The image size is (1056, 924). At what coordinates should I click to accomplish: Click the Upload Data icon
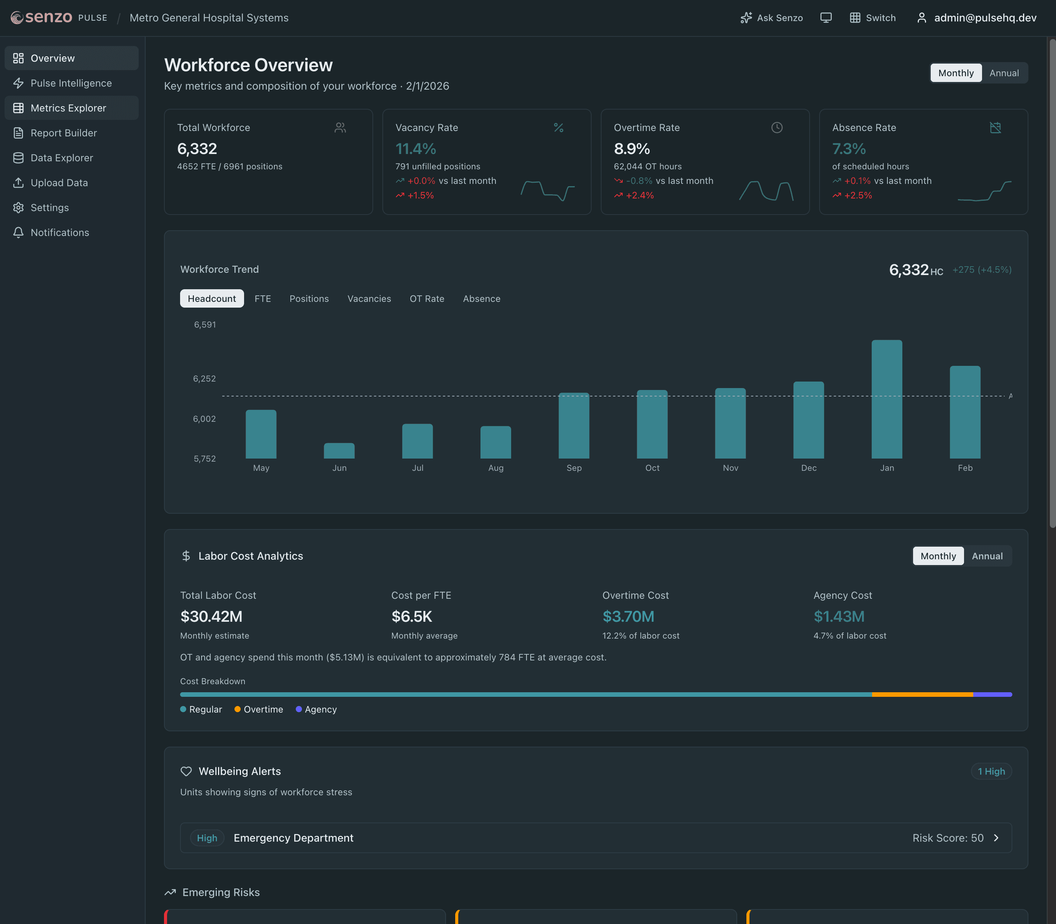point(18,182)
